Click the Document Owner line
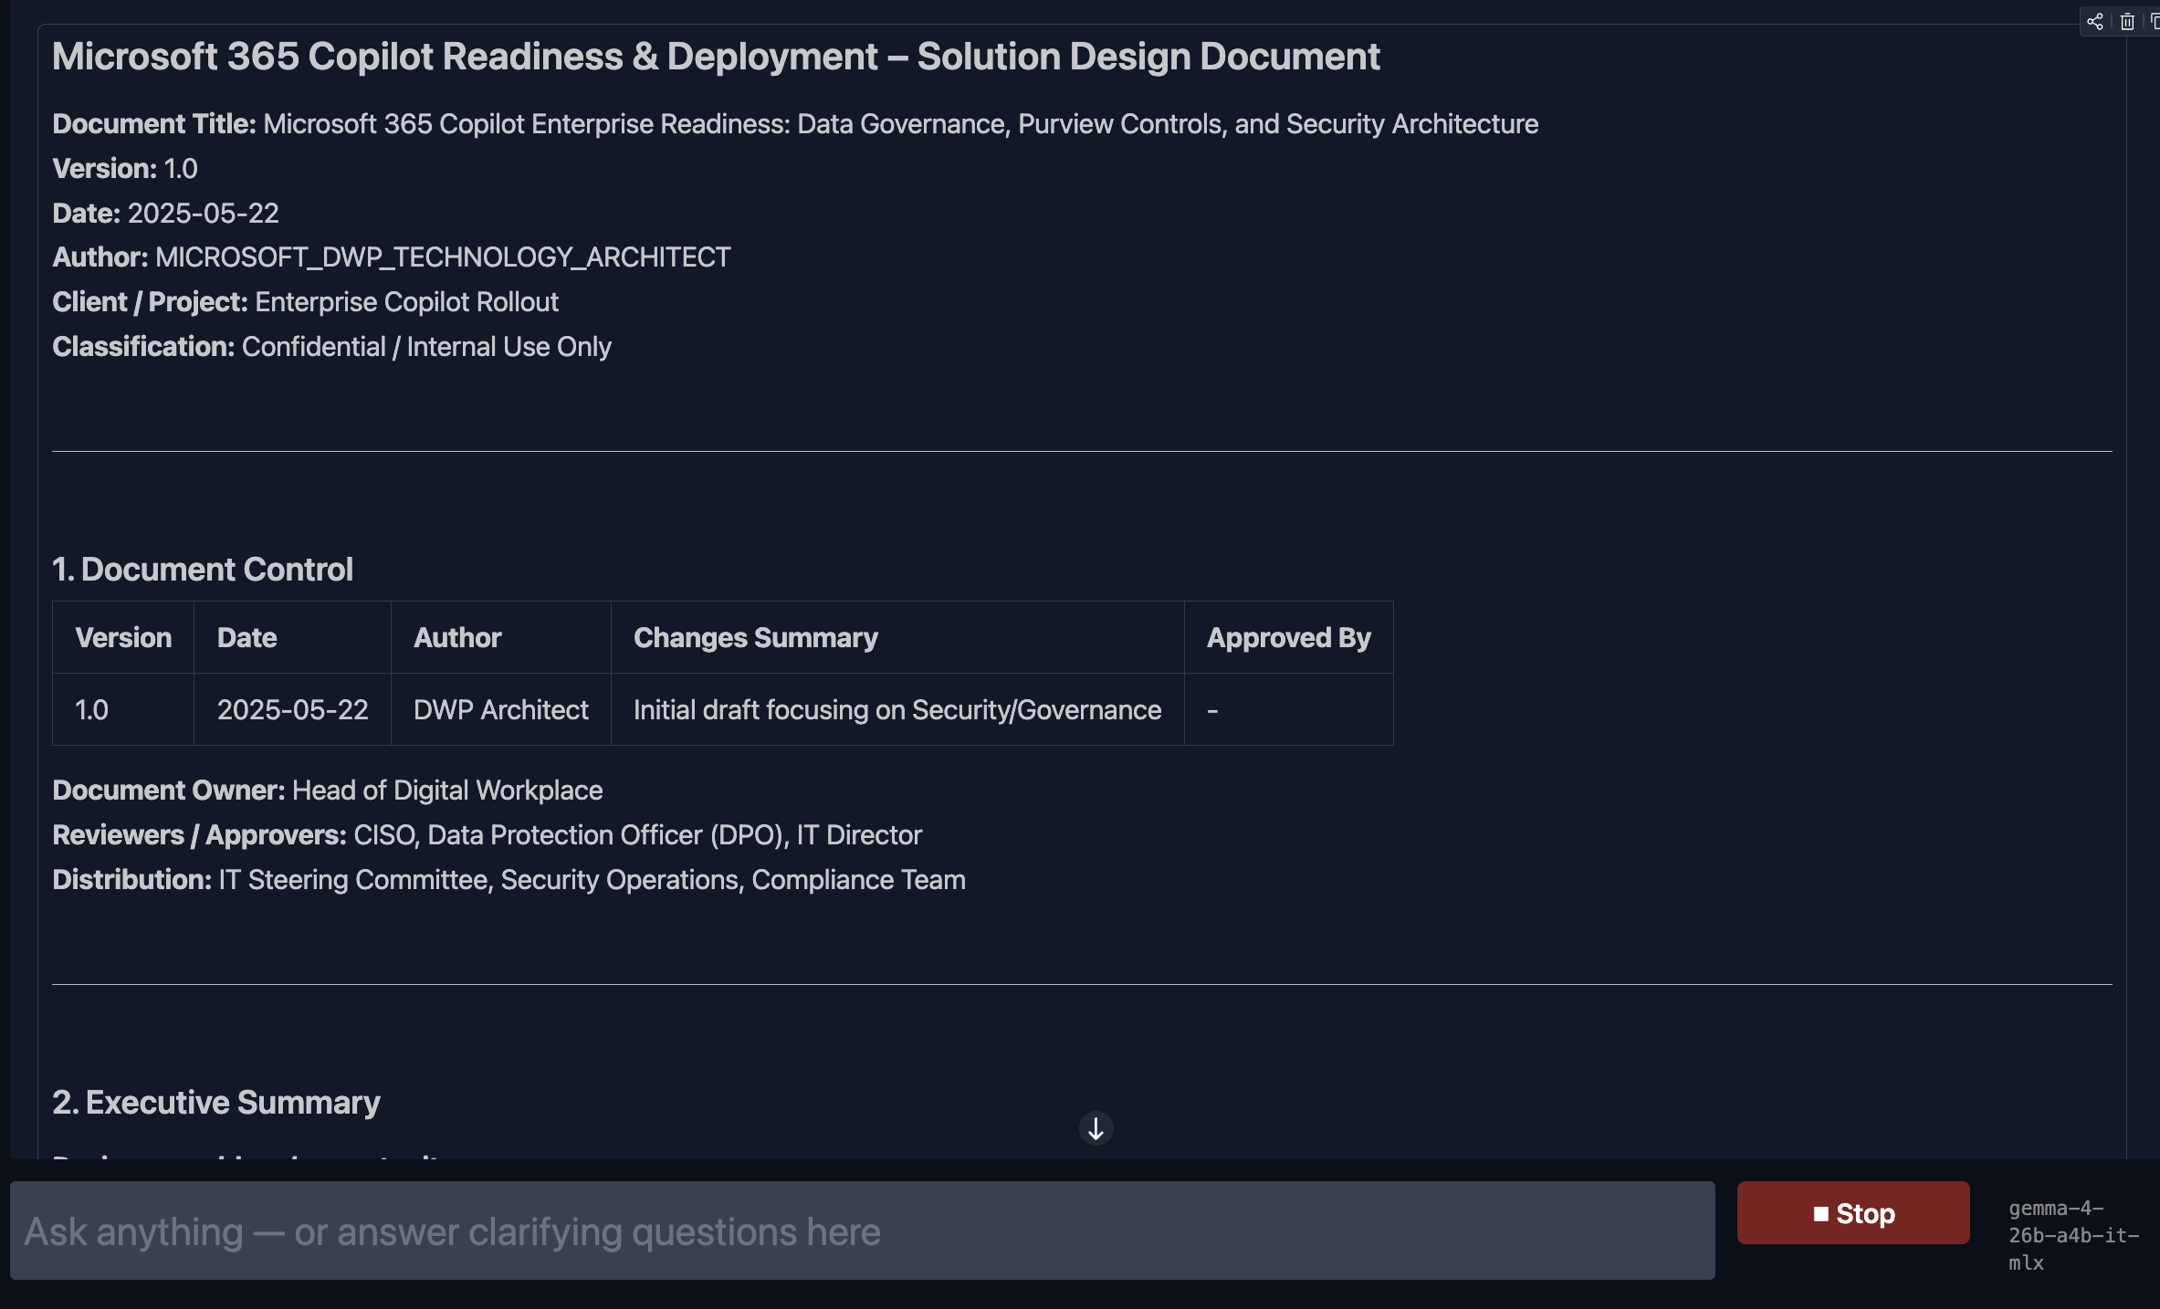2160x1309 pixels. point(328,791)
